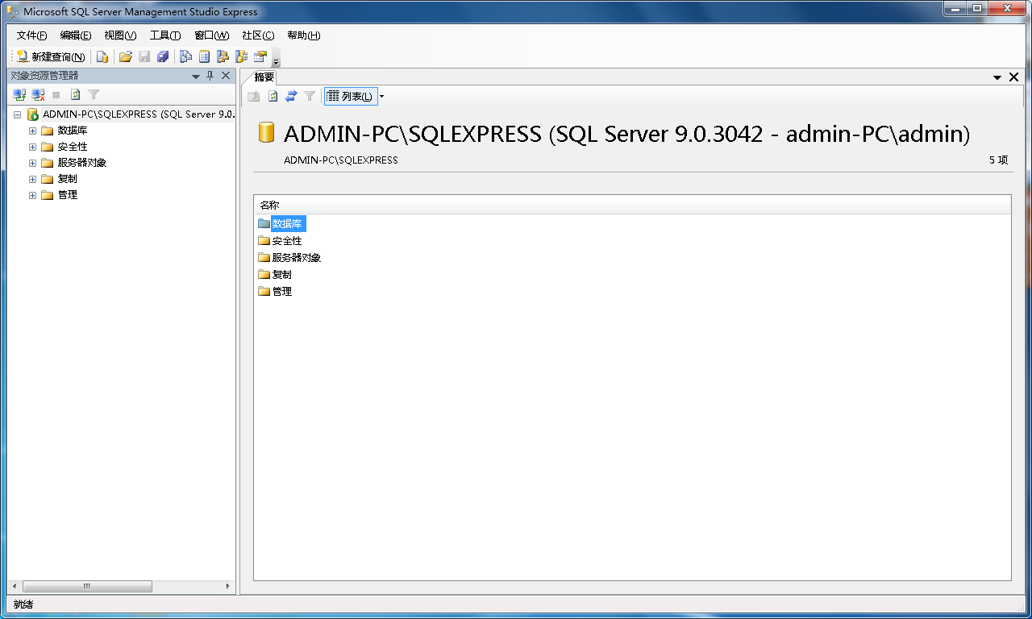1032x619 pixels.
Task: Open a new query with the 新建查询 button
Action: pos(48,56)
